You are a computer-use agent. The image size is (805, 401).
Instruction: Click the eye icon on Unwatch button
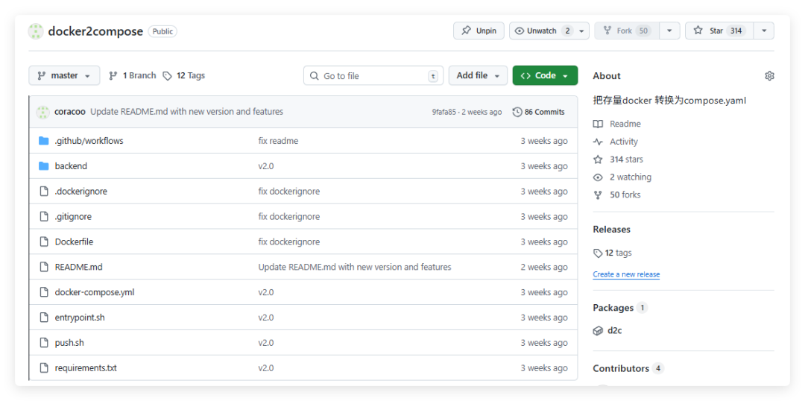click(520, 31)
